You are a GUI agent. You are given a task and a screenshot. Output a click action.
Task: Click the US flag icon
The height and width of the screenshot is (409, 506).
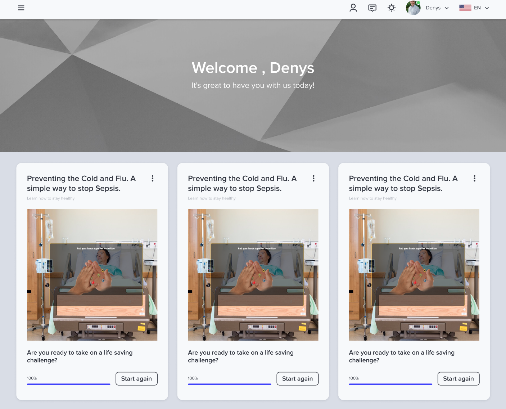(465, 8)
